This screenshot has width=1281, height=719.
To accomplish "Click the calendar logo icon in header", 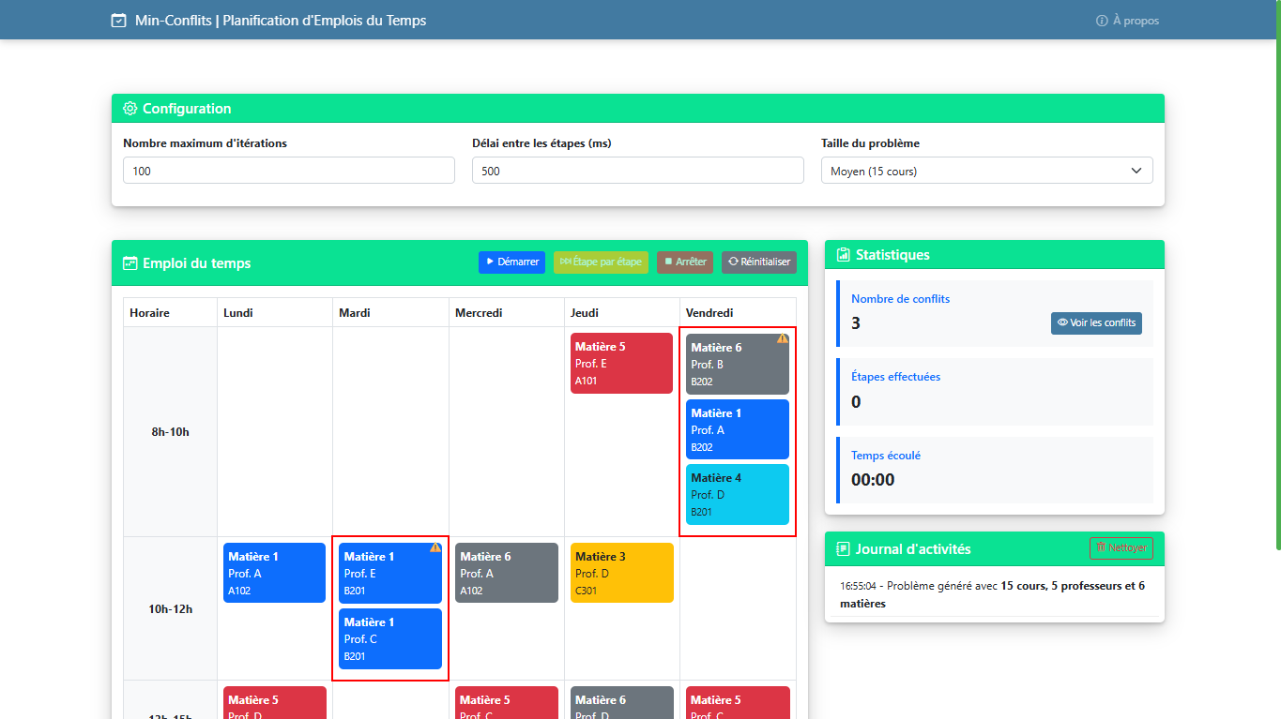I will 118,20.
